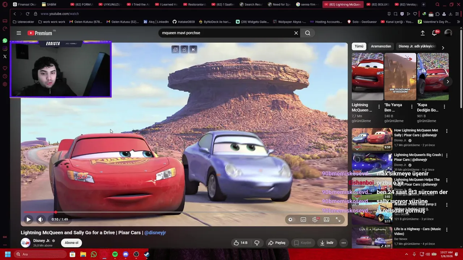Share video via Paylaş button
This screenshot has width=463, height=260.
277,243
